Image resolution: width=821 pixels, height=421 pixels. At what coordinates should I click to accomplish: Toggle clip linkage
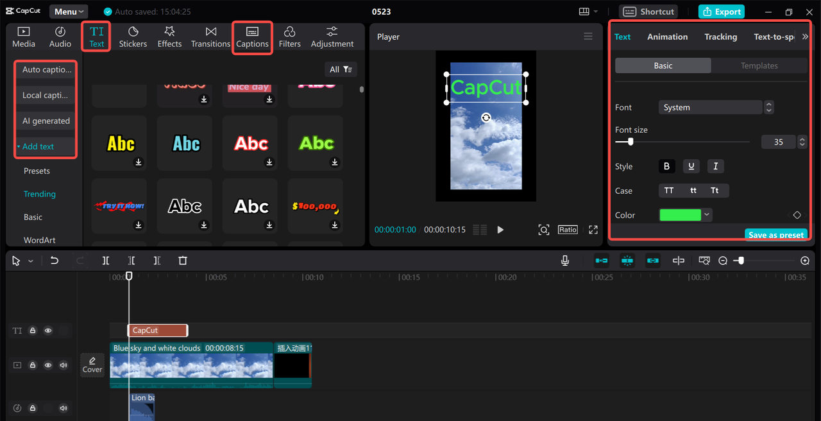(653, 261)
